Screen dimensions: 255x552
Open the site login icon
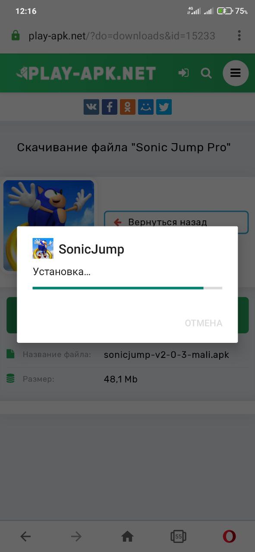183,73
